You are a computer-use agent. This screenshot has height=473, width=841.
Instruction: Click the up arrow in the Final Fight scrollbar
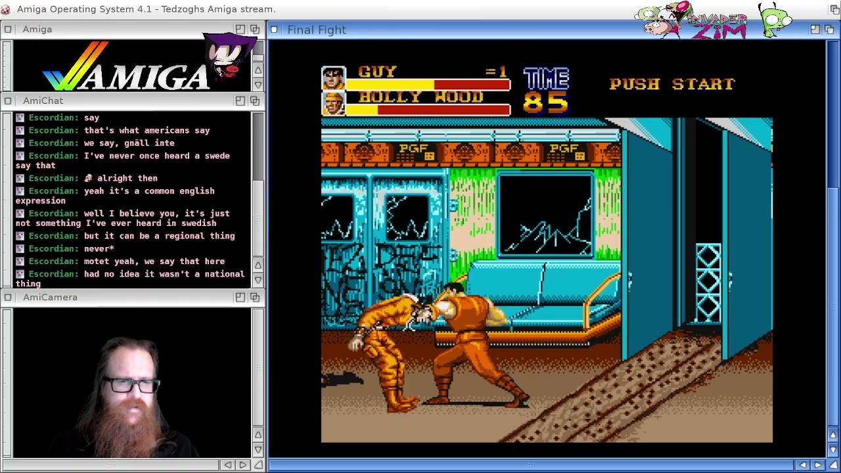coord(832,435)
